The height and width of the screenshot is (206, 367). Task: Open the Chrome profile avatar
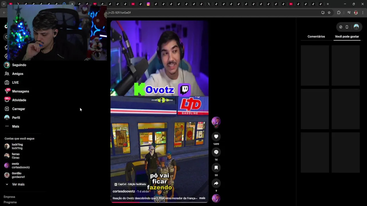[356, 13]
